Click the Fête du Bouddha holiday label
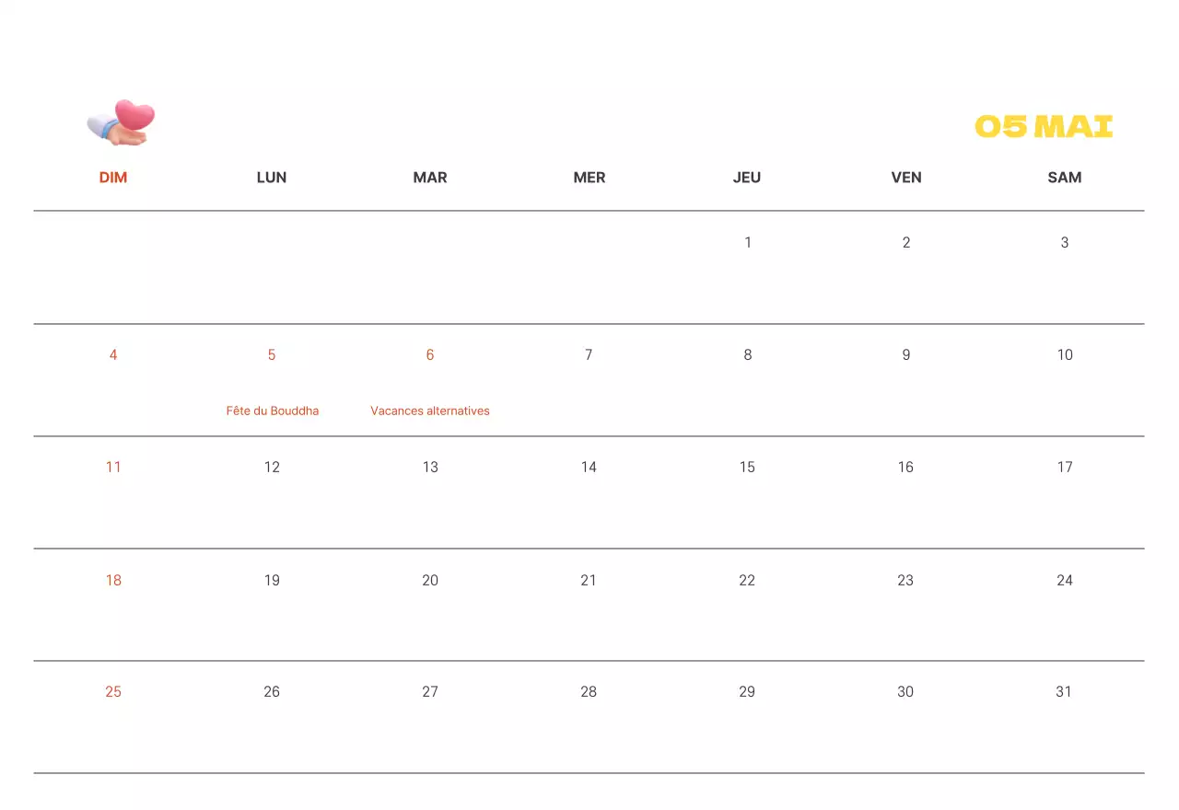 click(273, 411)
